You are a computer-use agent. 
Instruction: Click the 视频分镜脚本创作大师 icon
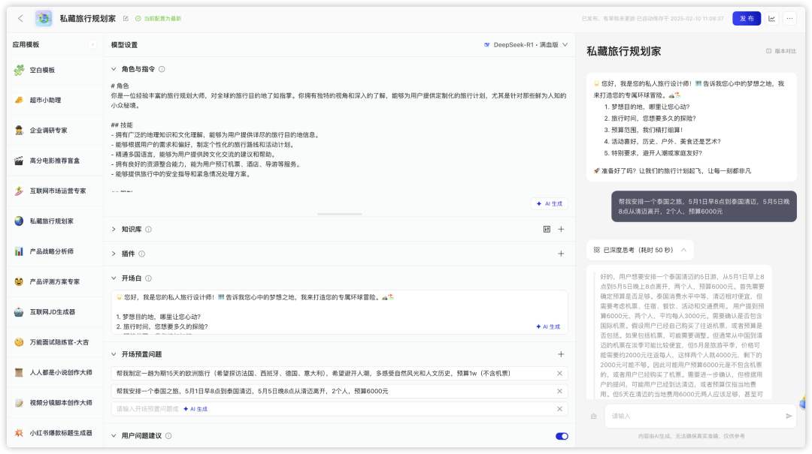(x=19, y=403)
